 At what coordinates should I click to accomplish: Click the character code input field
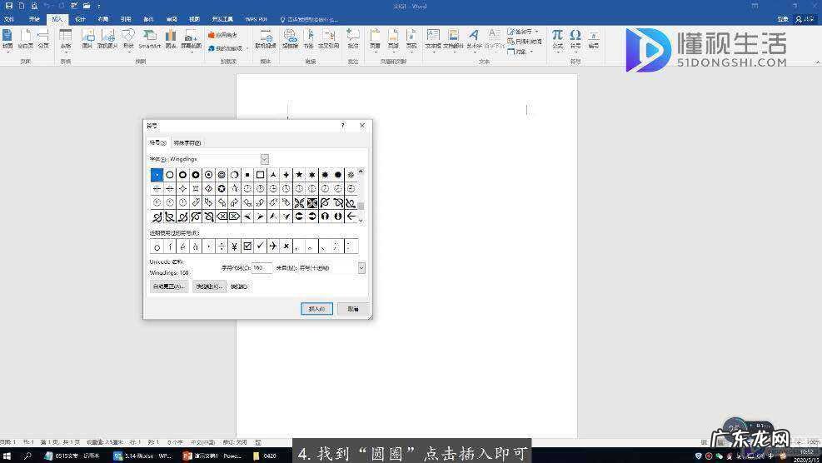[262, 268]
